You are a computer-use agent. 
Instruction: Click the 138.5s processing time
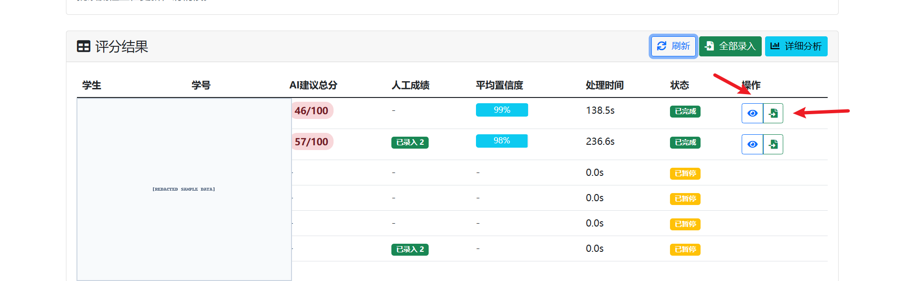[x=600, y=110]
